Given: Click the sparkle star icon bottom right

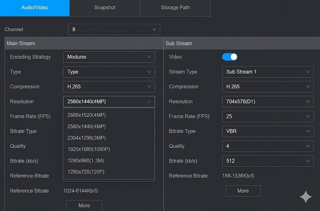Looking at the screenshot, I should (306, 197).
